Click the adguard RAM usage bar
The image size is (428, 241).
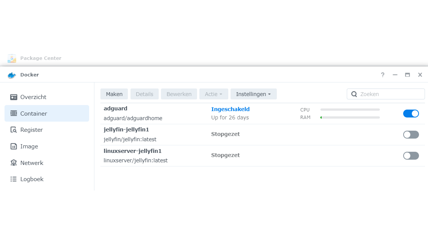point(350,117)
